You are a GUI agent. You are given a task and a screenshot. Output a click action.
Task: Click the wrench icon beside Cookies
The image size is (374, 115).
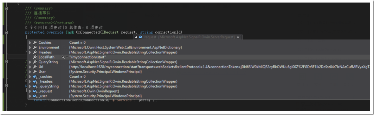point(35,42)
